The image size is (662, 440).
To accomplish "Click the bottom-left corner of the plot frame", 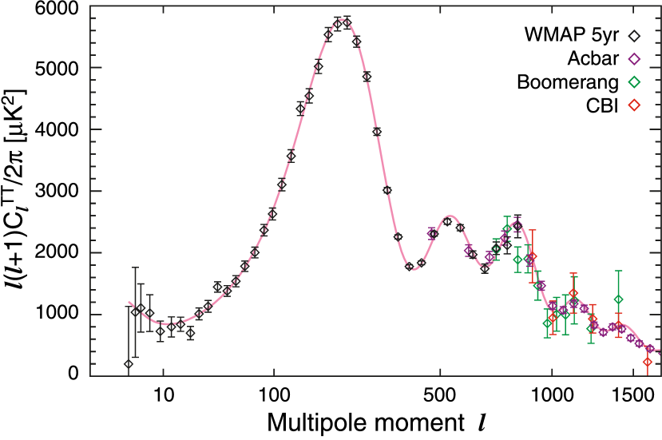I will tap(90, 375).
